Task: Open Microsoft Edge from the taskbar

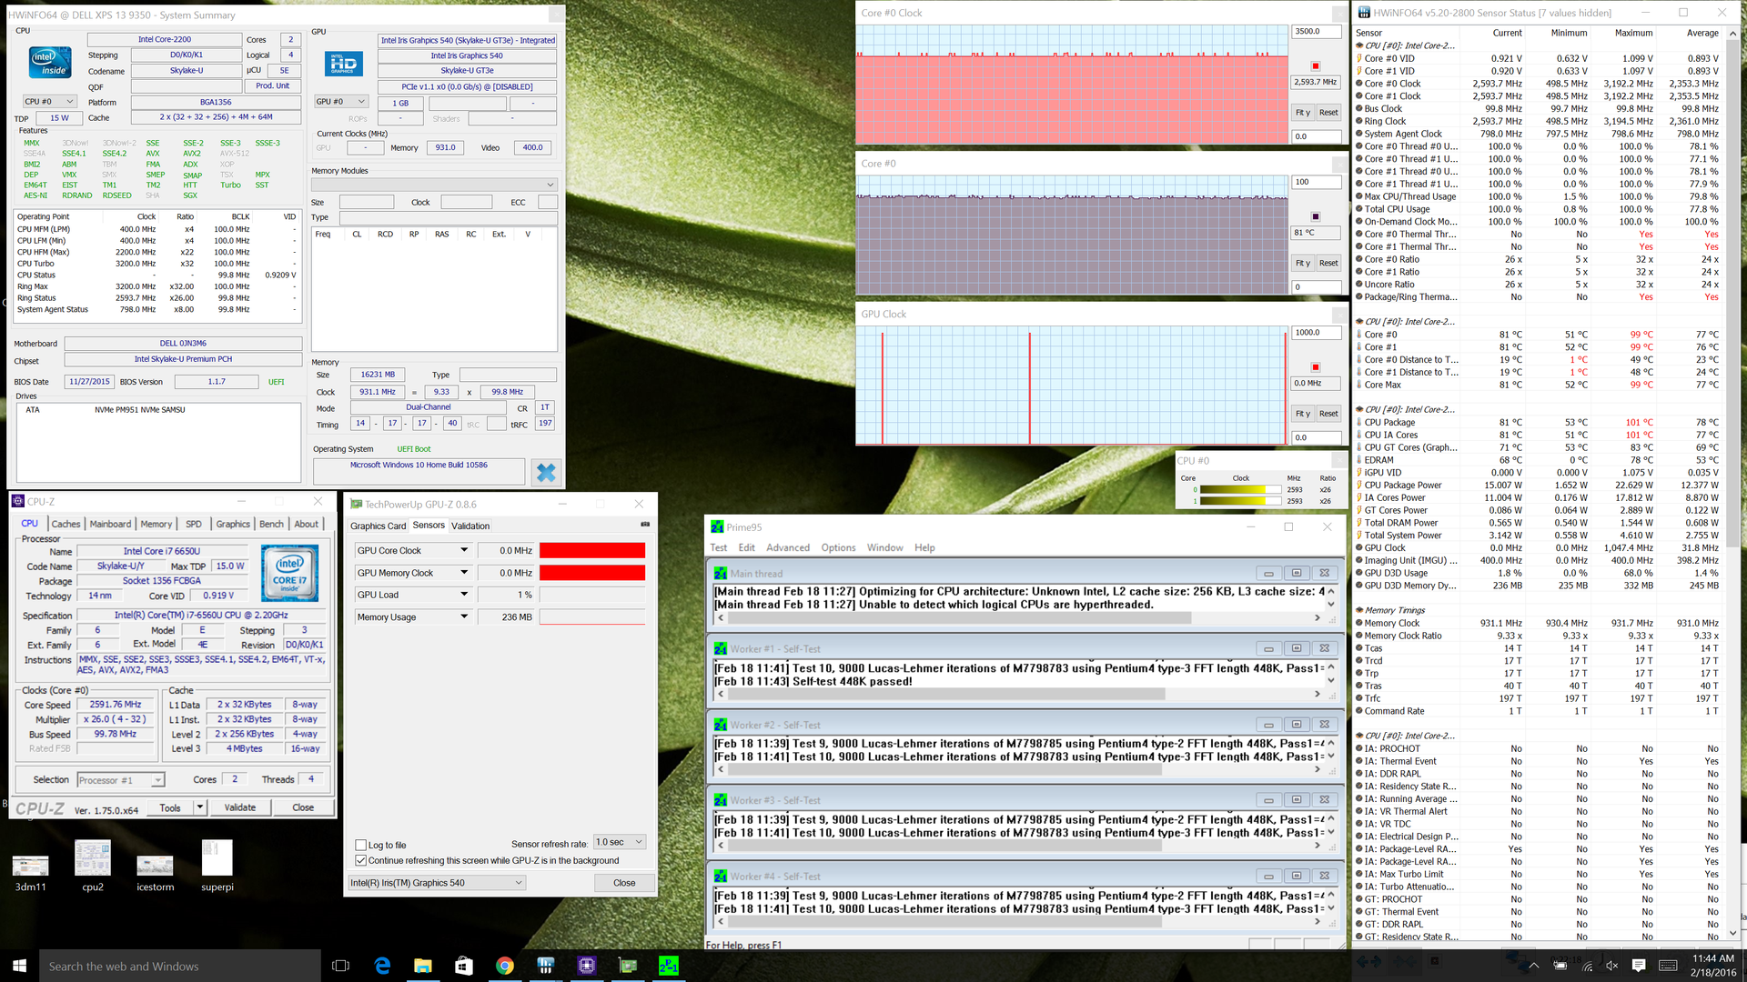Action: pos(382,966)
